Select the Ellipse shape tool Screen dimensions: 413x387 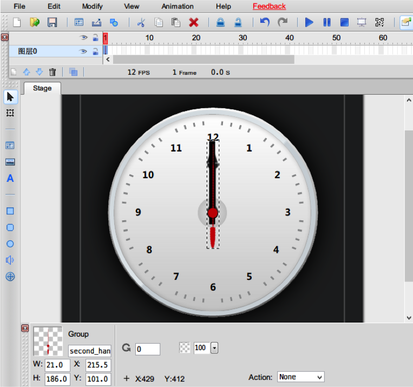(x=10, y=244)
